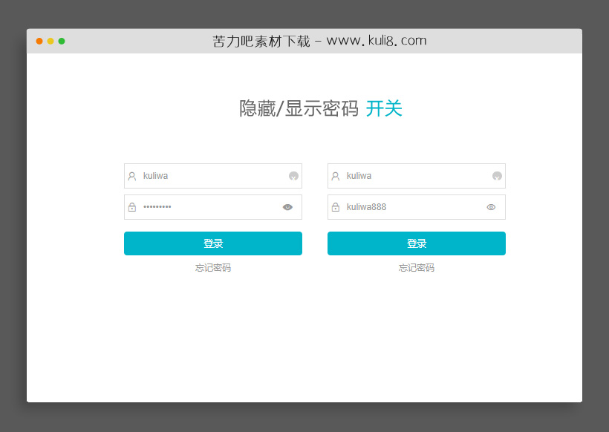Click the masked password dots field

tap(208, 207)
